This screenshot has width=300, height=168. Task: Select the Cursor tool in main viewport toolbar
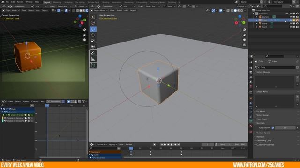coord(93,23)
